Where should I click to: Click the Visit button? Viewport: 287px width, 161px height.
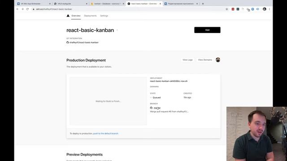pyautogui.click(x=207, y=30)
